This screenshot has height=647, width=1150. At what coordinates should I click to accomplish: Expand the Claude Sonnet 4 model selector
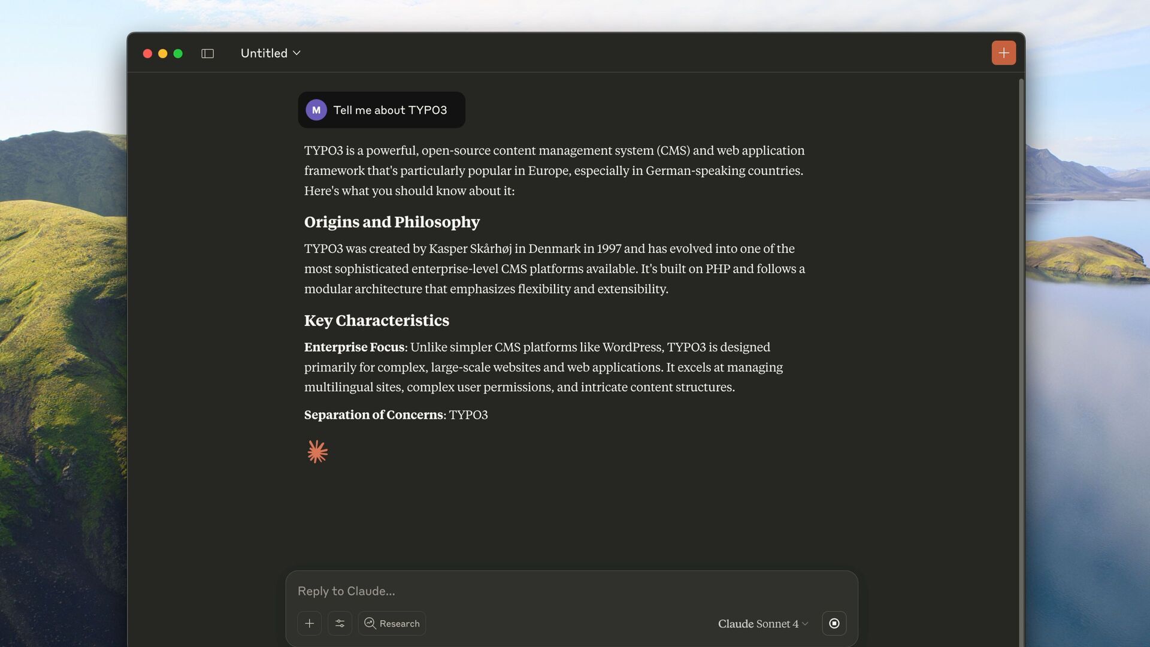(762, 624)
